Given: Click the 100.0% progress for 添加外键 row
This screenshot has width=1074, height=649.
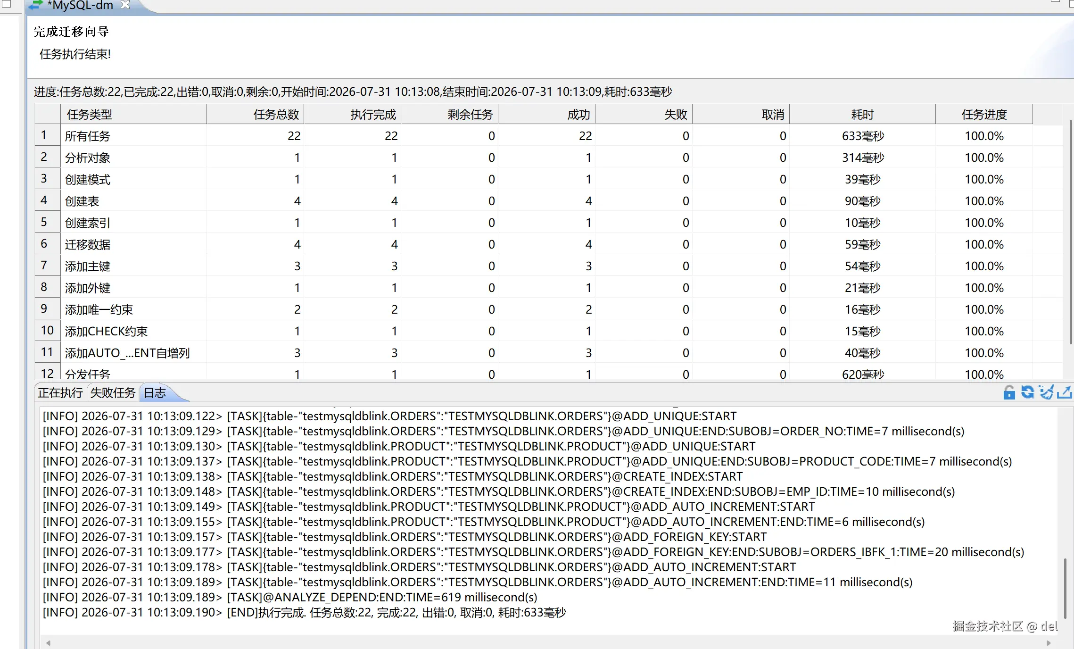Looking at the screenshot, I should pos(984,288).
